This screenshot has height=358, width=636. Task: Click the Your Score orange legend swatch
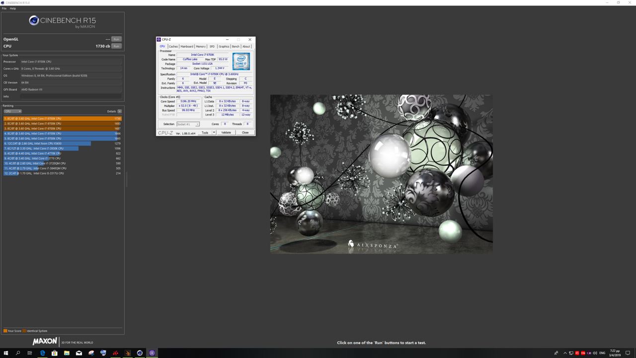[5, 331]
